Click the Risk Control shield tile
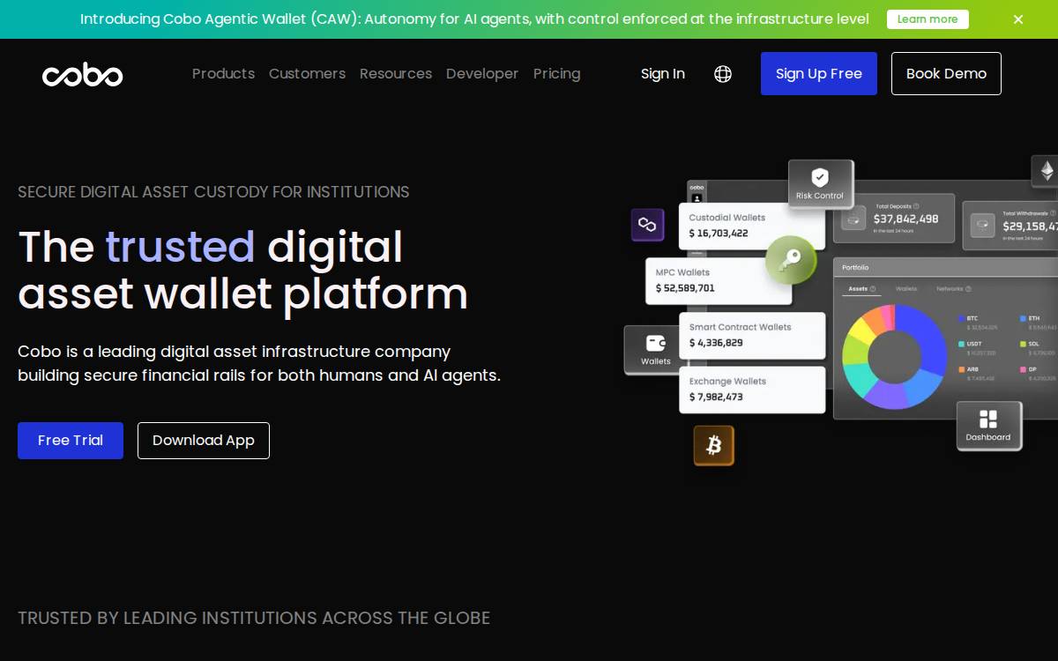This screenshot has height=661, width=1058. click(821, 183)
